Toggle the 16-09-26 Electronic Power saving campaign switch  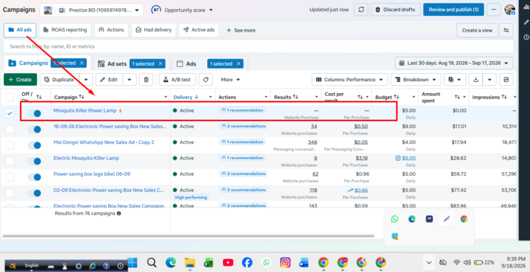pyautogui.click(x=35, y=129)
